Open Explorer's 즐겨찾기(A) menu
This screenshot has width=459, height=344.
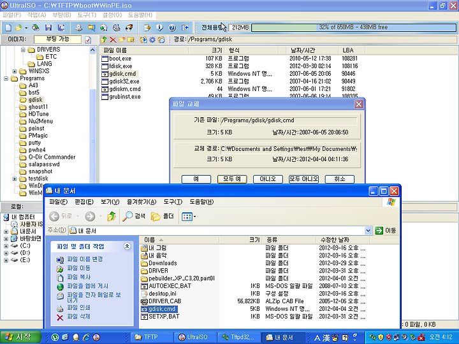click(142, 202)
